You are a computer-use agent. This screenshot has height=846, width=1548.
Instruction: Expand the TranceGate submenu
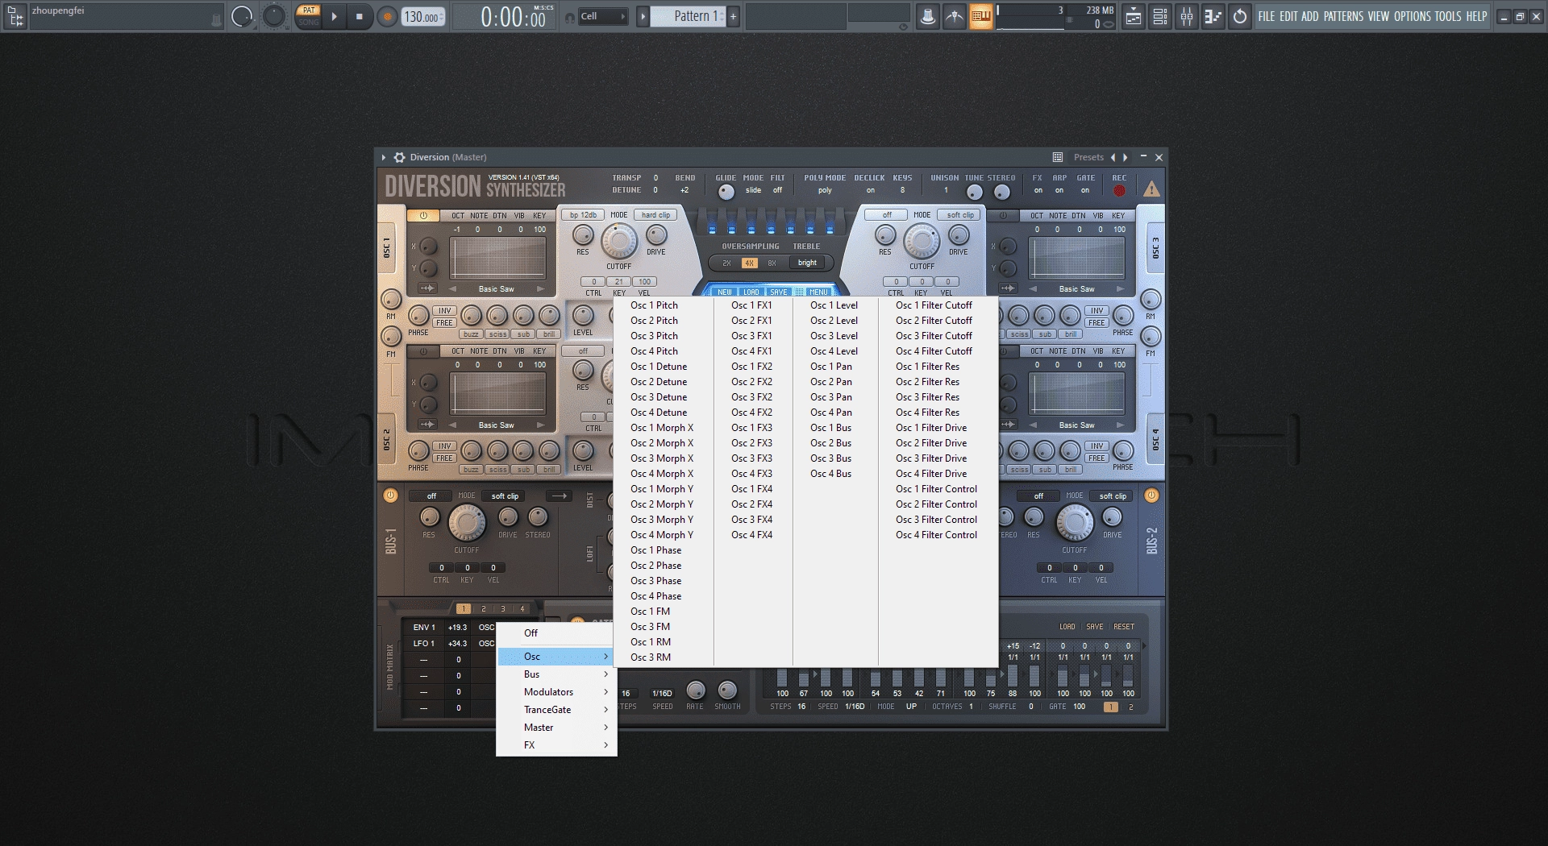point(556,710)
